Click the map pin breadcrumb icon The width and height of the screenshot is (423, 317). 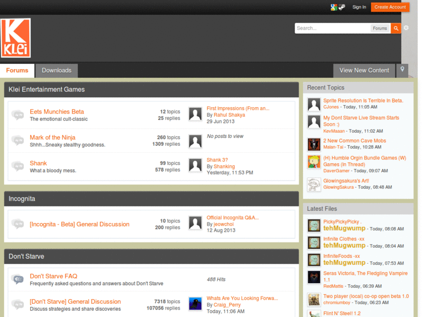click(x=402, y=70)
